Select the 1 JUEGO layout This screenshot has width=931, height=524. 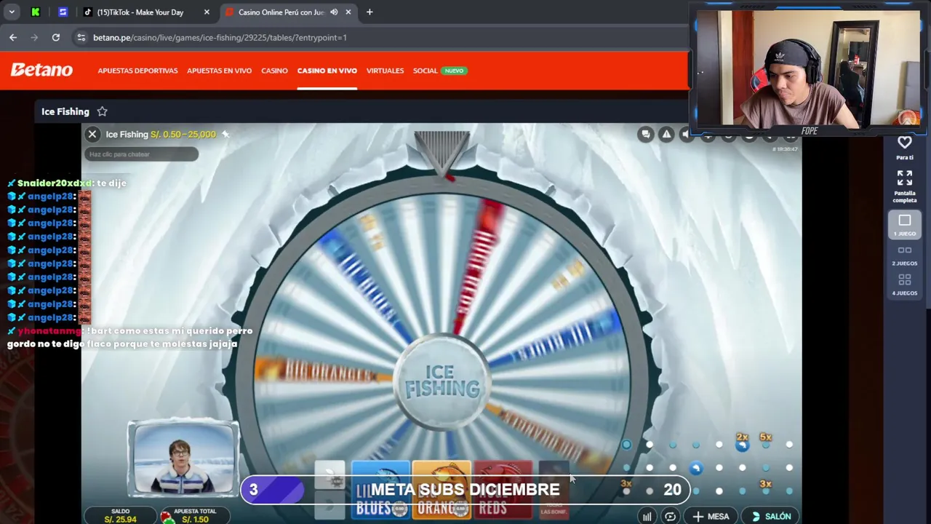905,225
